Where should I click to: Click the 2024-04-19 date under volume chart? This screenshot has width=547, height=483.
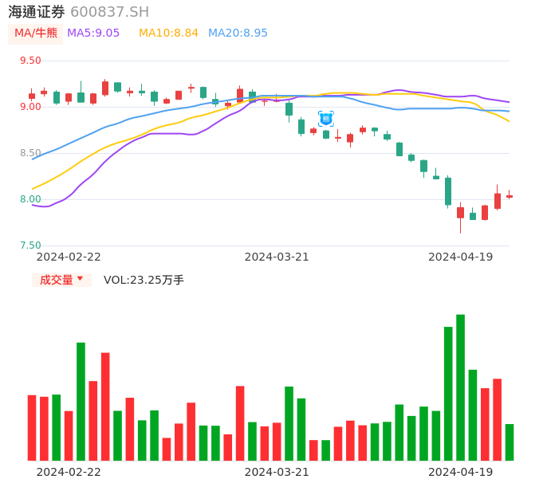[461, 472]
